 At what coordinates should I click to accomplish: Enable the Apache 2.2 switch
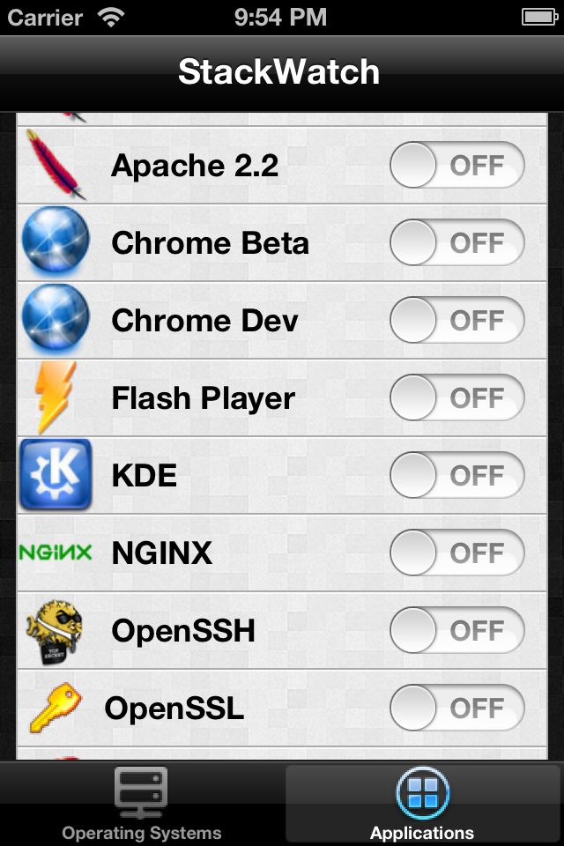[457, 165]
